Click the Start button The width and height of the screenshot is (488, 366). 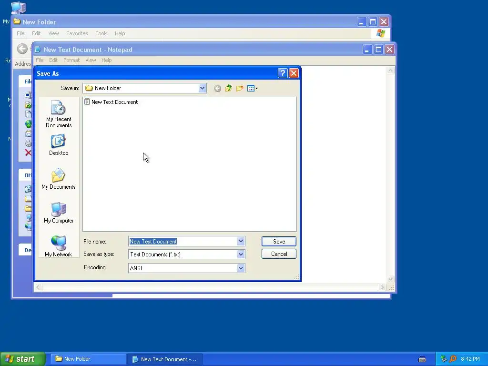22,359
